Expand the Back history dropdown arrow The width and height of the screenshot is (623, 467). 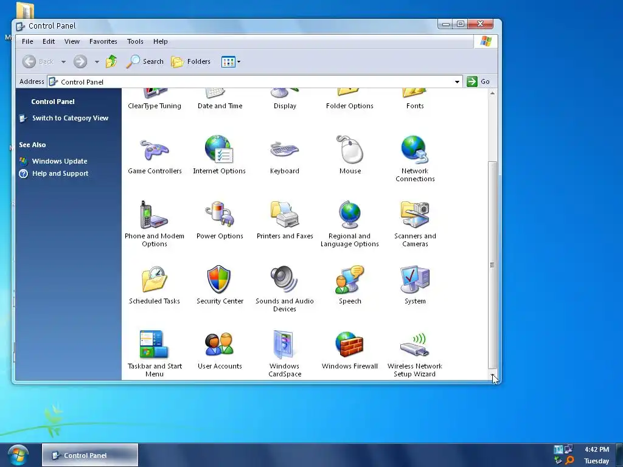pos(63,62)
